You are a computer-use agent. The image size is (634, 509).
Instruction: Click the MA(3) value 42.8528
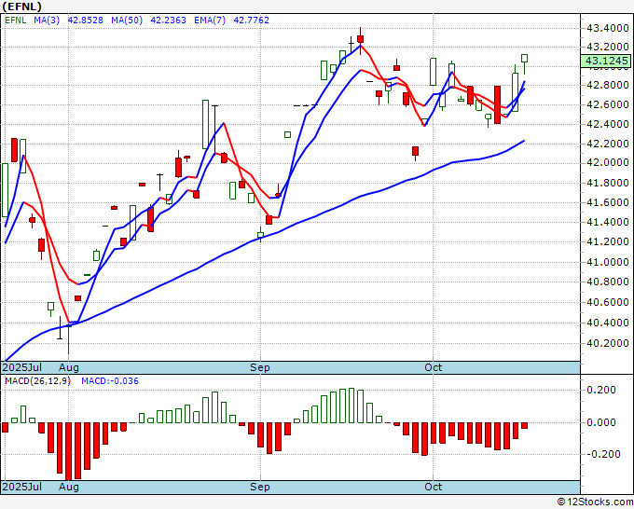click(86, 21)
